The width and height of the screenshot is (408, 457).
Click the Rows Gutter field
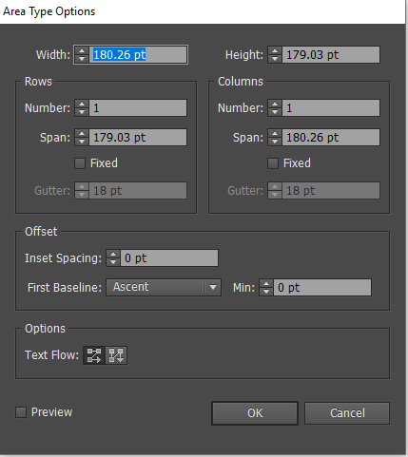pos(138,191)
